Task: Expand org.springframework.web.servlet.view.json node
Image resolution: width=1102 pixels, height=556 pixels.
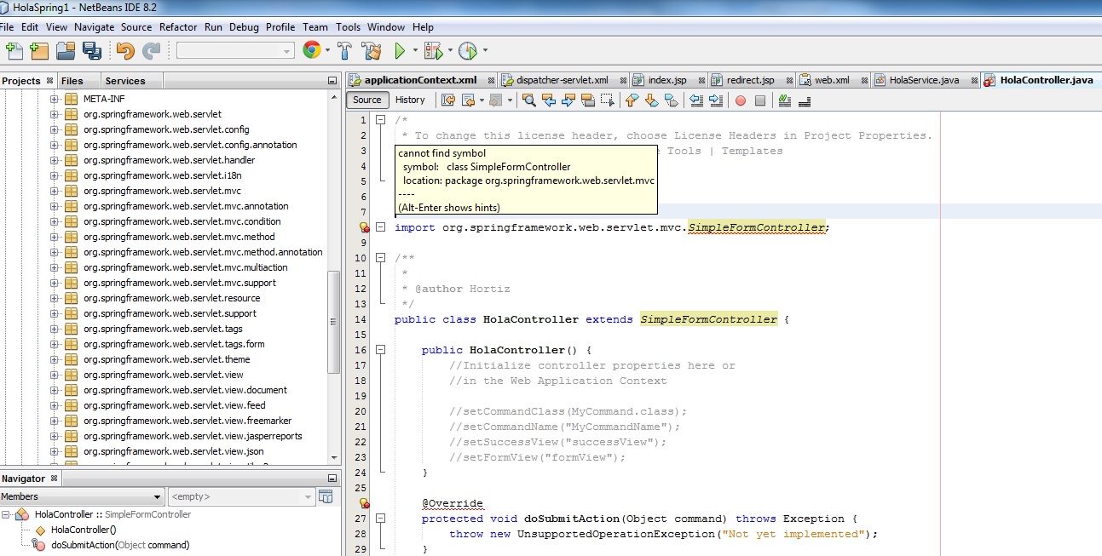Action: (x=55, y=451)
